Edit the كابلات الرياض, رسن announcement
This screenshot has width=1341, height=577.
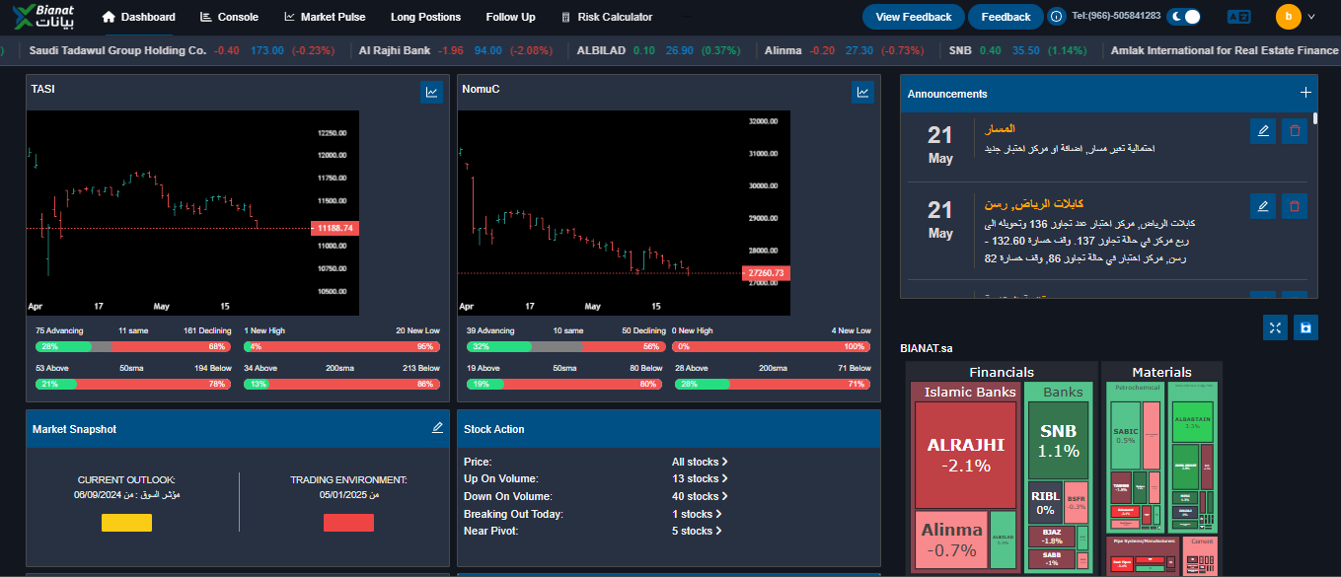(1261, 205)
